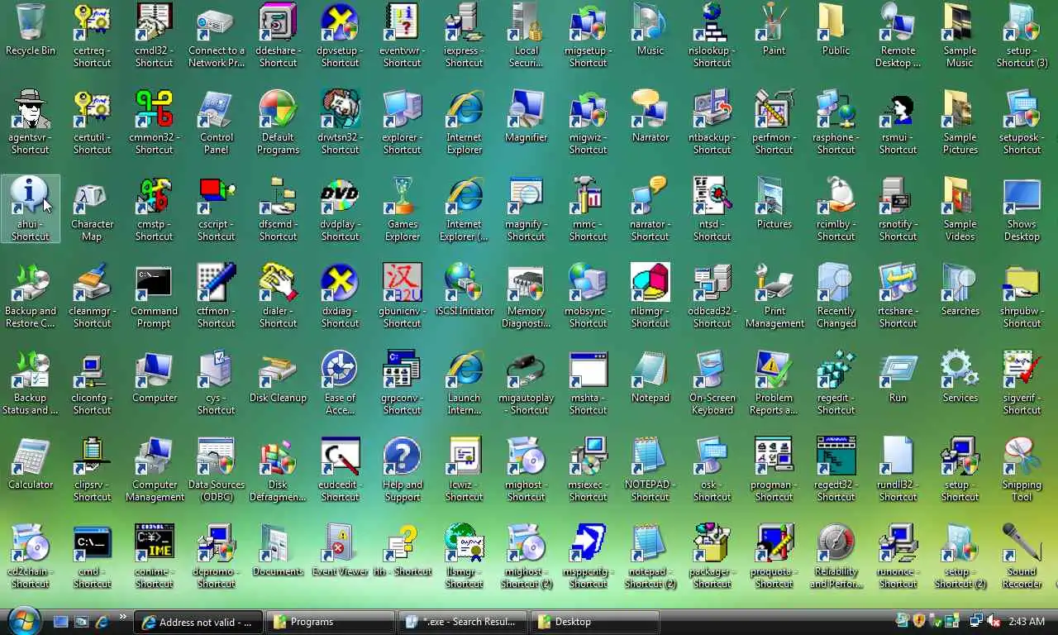Open the Recycle Bin icon

(x=31, y=30)
